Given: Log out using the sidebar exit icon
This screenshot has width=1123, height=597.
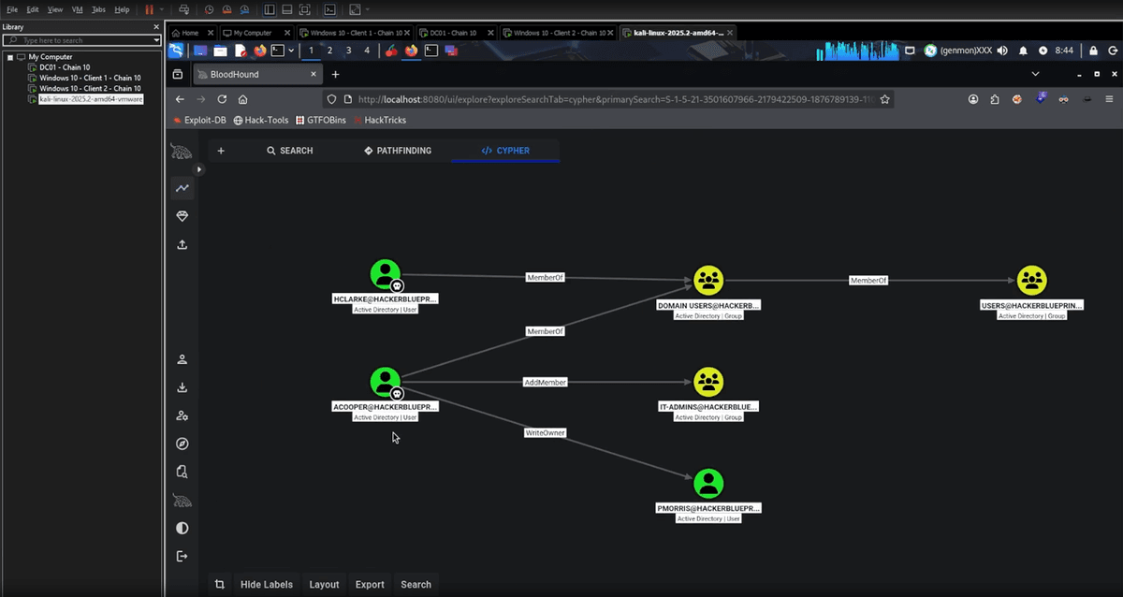Looking at the screenshot, I should (182, 556).
